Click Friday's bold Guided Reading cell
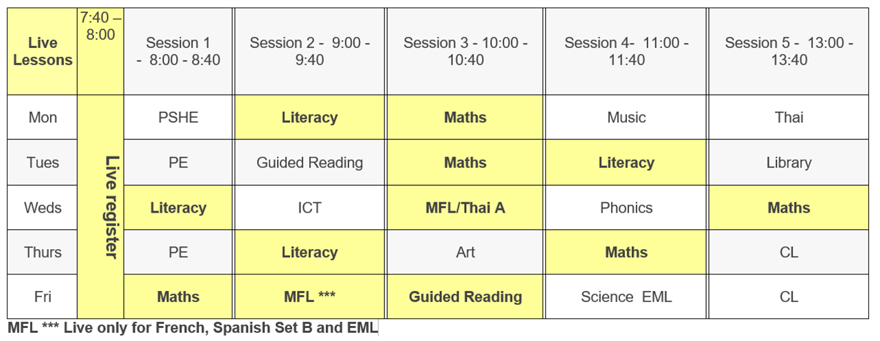The width and height of the screenshot is (880, 341). [x=465, y=297]
